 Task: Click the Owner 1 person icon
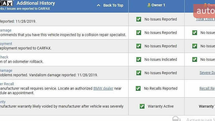click(149, 5)
